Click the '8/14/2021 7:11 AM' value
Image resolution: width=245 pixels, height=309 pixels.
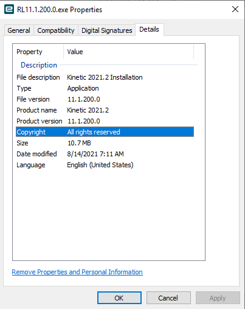click(95, 154)
